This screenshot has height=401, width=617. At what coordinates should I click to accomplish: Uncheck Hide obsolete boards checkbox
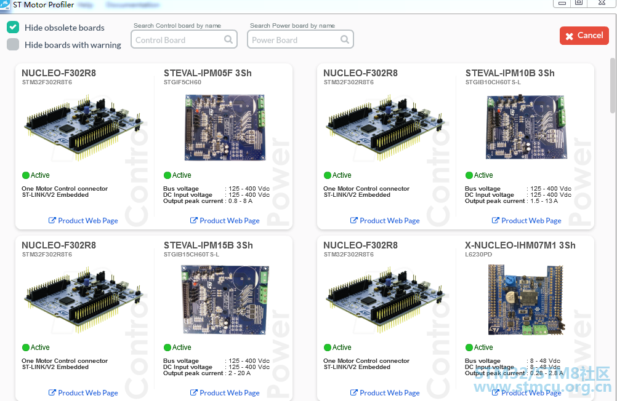pos(13,27)
